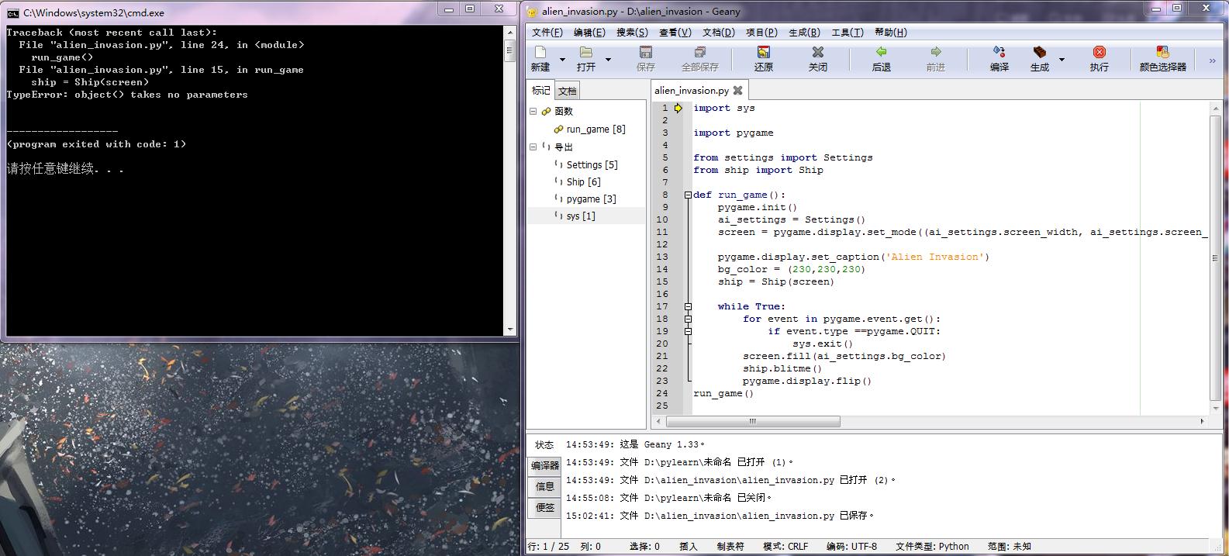Open the 生成(B) Build menu
Image resolution: width=1229 pixels, height=556 pixels.
[804, 32]
